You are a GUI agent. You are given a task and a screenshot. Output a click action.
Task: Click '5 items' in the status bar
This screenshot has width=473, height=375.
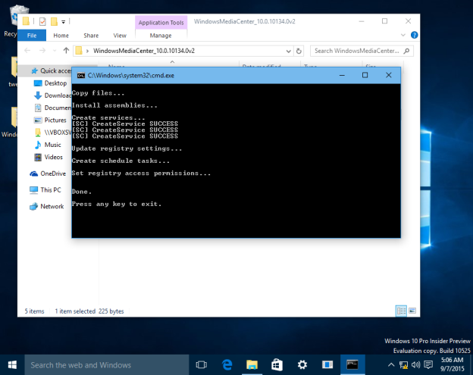(x=34, y=311)
